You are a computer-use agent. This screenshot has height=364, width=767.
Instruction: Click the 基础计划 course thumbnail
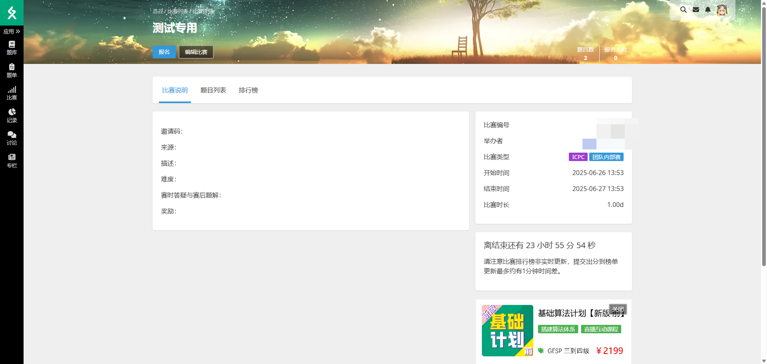(x=507, y=330)
